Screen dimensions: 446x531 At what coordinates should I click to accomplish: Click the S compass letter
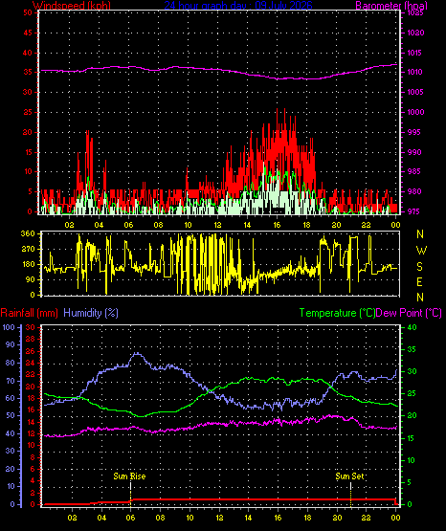pyautogui.click(x=419, y=267)
